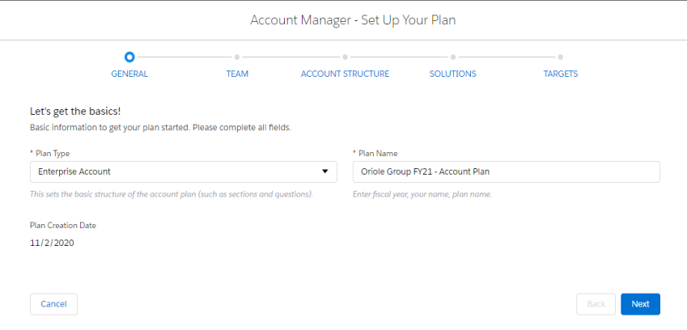Switch to the TEAM step label
687x330 pixels.
[237, 74]
